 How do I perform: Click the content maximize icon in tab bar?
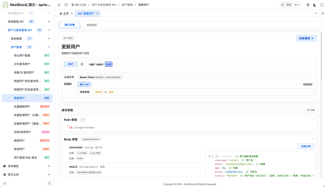(x=323, y=14)
